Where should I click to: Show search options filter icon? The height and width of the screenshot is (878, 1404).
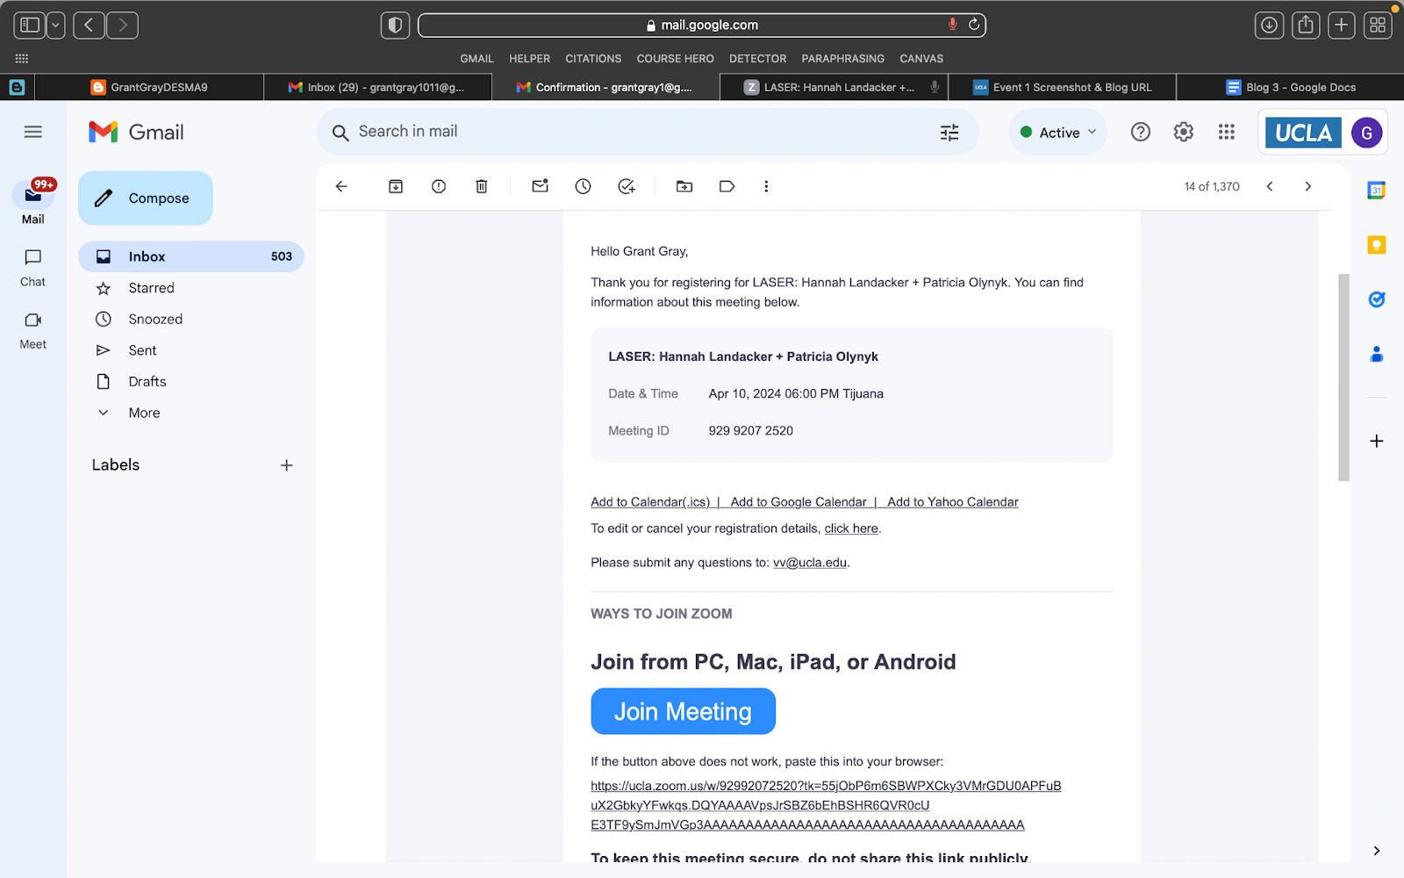tap(949, 133)
